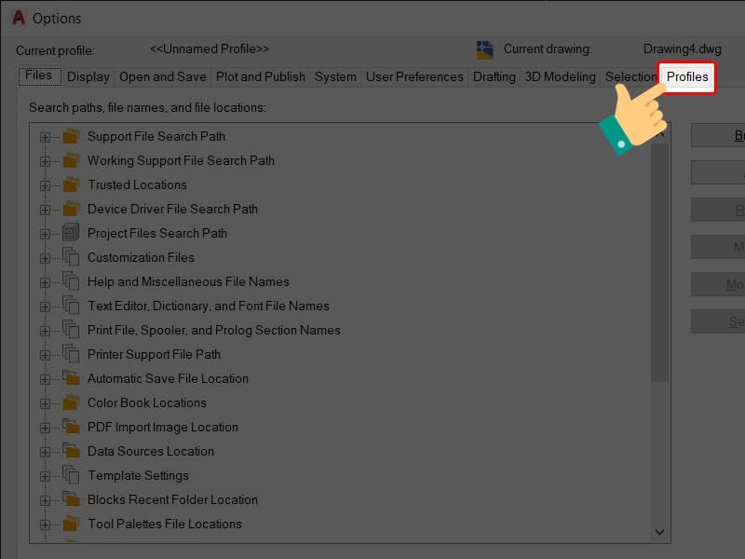Viewport: 745px width, 559px height.
Task: Expand the Device Driver File Search Path entry
Action: [47, 209]
